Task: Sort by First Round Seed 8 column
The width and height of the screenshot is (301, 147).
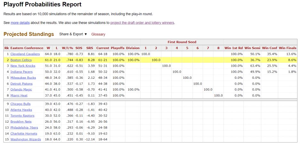Action: pyautogui.click(x=218, y=48)
